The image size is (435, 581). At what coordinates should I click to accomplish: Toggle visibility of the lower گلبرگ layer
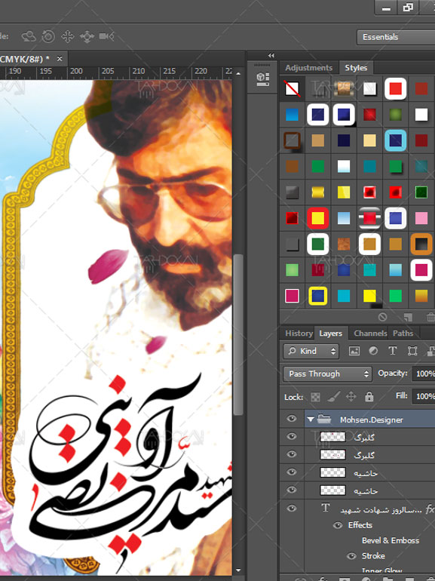[x=292, y=454]
